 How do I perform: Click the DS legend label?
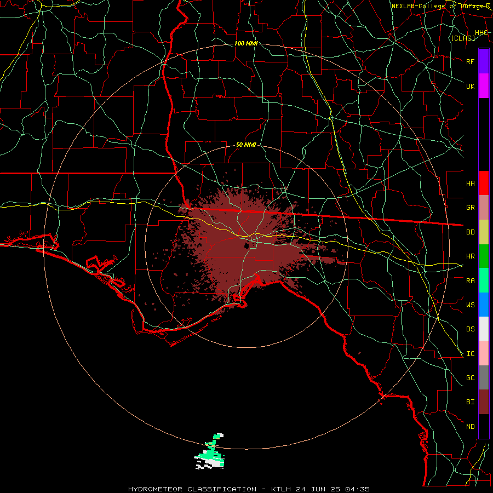coord(470,329)
